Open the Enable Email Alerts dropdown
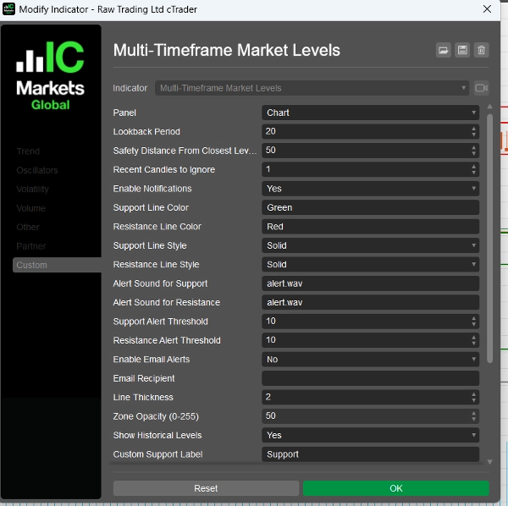 pyautogui.click(x=370, y=360)
